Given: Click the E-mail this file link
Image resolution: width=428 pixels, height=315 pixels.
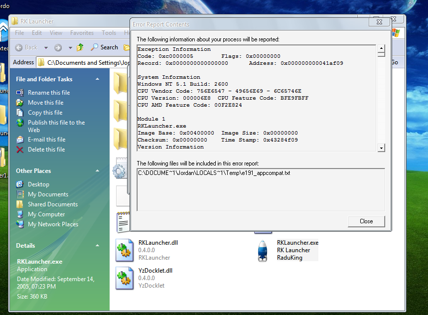Looking at the screenshot, I should tap(47, 140).
